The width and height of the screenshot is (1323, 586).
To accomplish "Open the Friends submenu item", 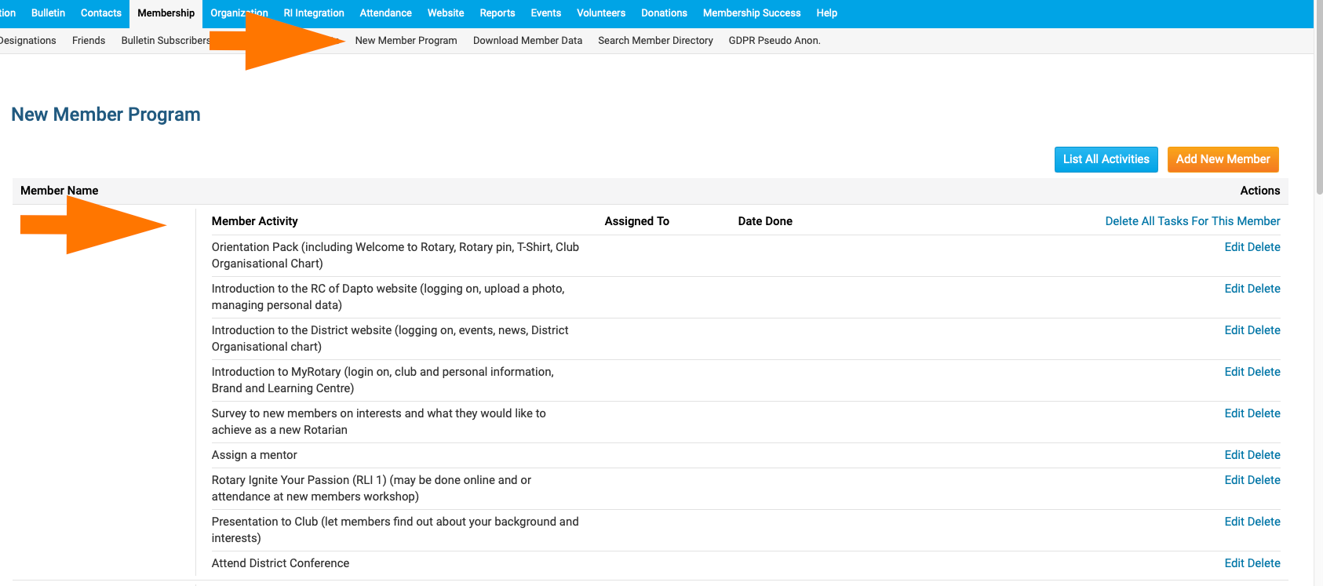I will tap(89, 41).
